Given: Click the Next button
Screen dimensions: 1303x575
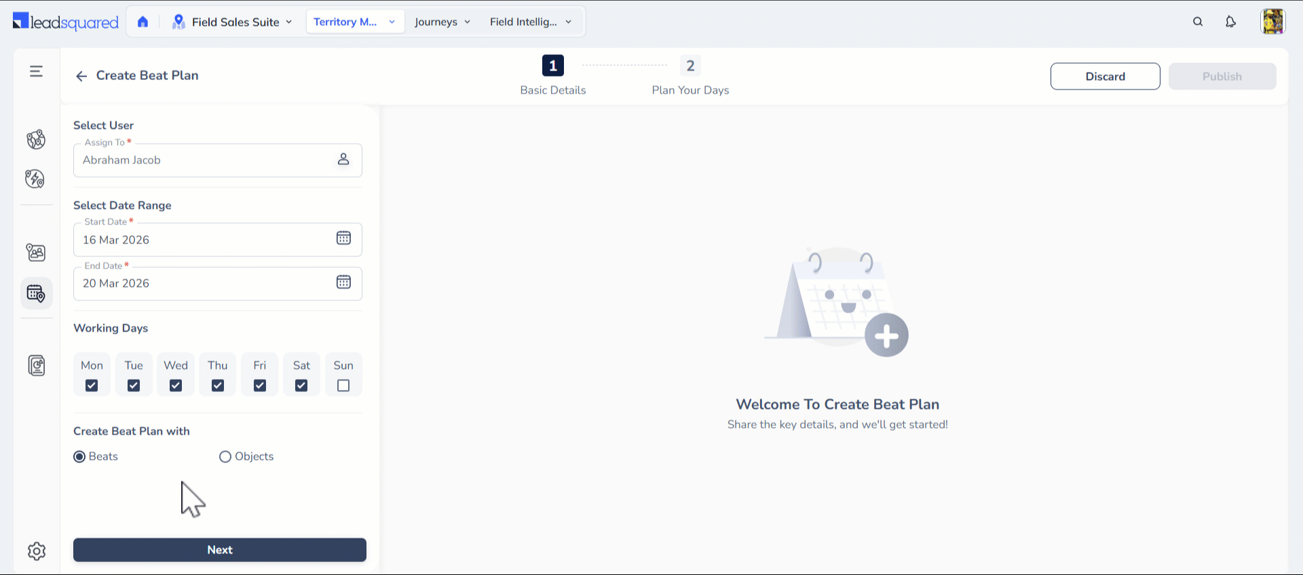Looking at the screenshot, I should 220,550.
